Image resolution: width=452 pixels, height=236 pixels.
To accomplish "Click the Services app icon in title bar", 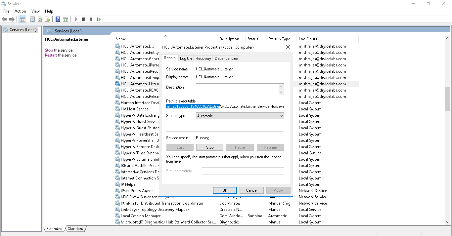I will (x=4, y=4).
